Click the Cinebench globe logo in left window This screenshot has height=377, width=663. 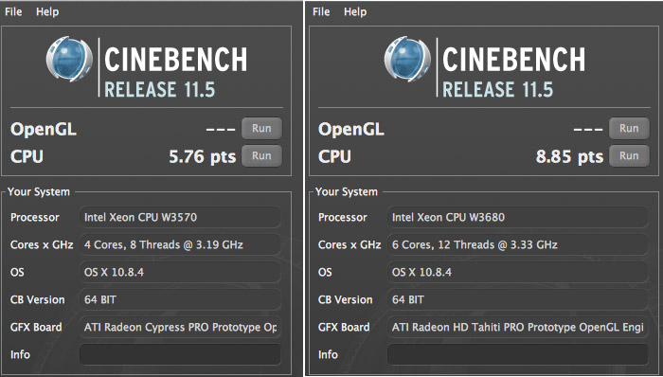tap(69, 59)
